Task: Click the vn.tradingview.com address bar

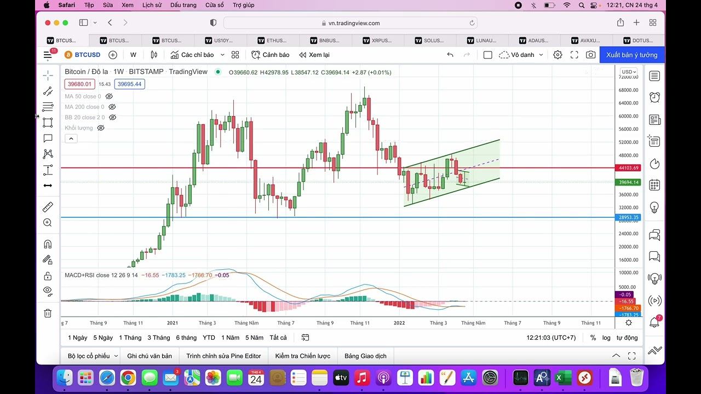Action: [x=350, y=23]
